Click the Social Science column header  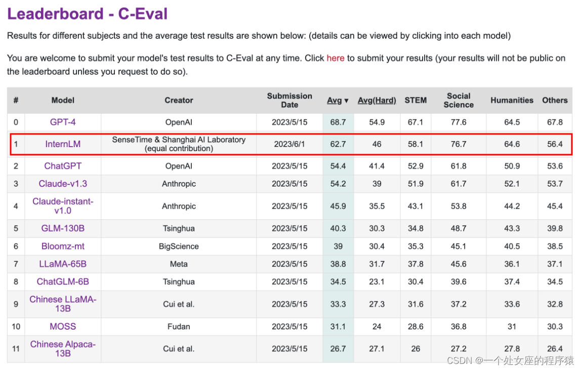[459, 100]
